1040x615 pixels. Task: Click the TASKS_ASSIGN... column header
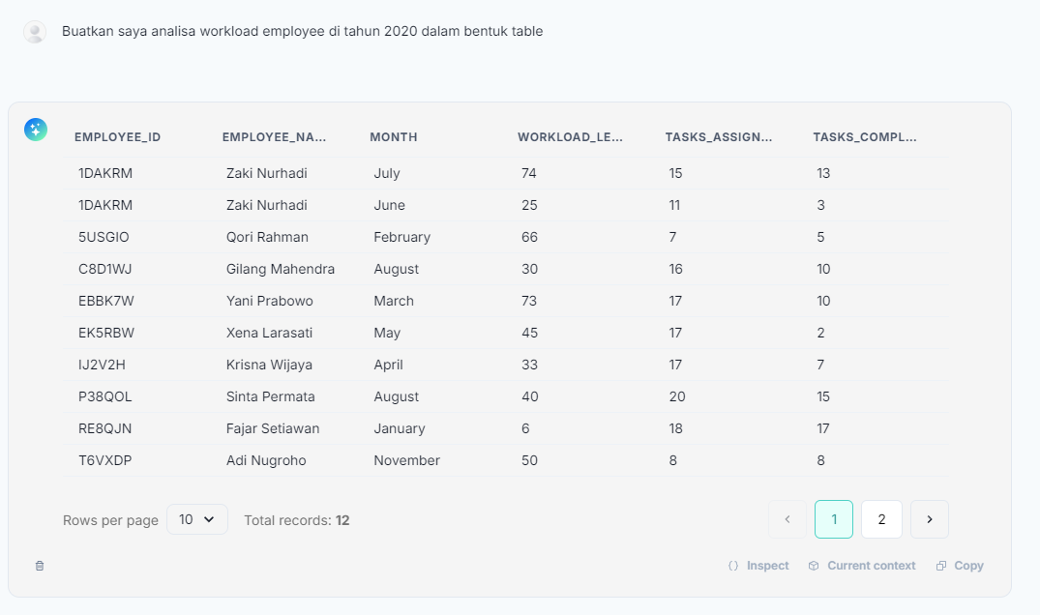coord(719,137)
